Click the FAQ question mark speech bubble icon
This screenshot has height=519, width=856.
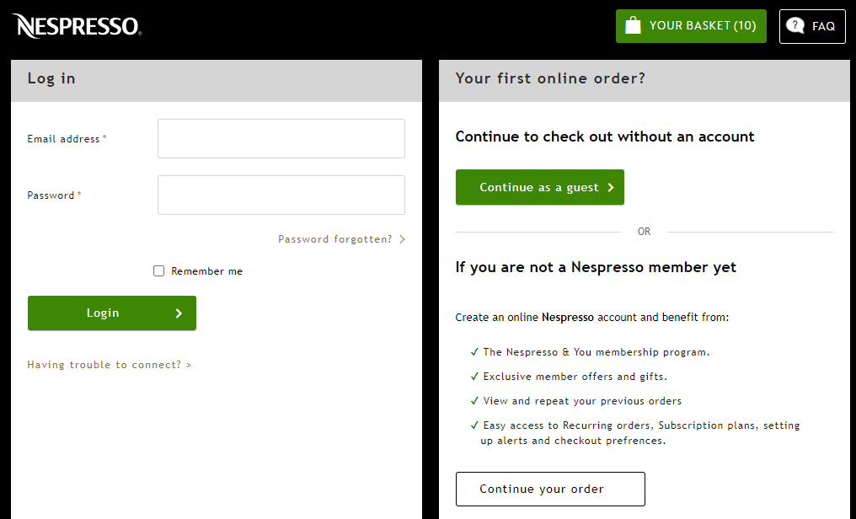coord(795,25)
